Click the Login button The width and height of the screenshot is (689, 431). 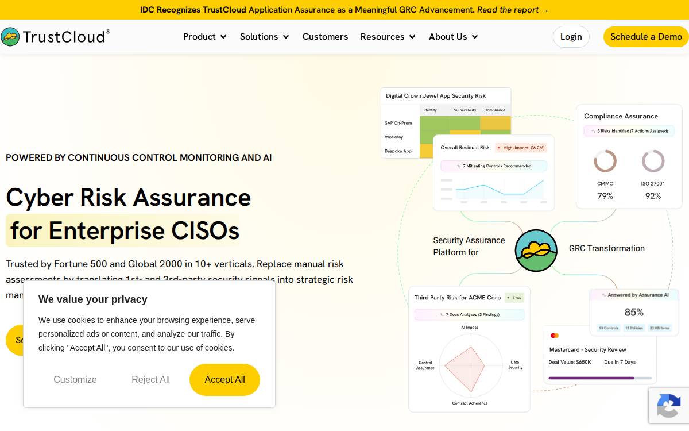(571, 37)
